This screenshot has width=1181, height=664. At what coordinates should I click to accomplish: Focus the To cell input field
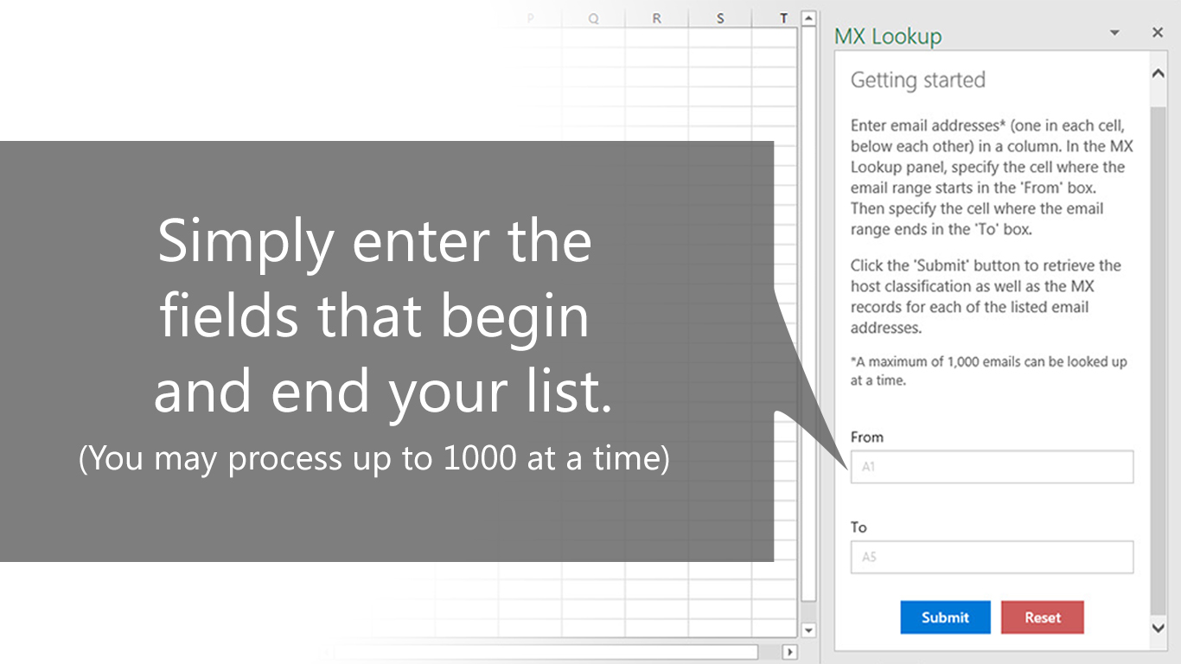[992, 557]
